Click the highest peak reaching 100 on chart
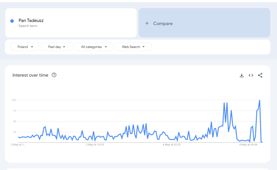 click(x=260, y=100)
